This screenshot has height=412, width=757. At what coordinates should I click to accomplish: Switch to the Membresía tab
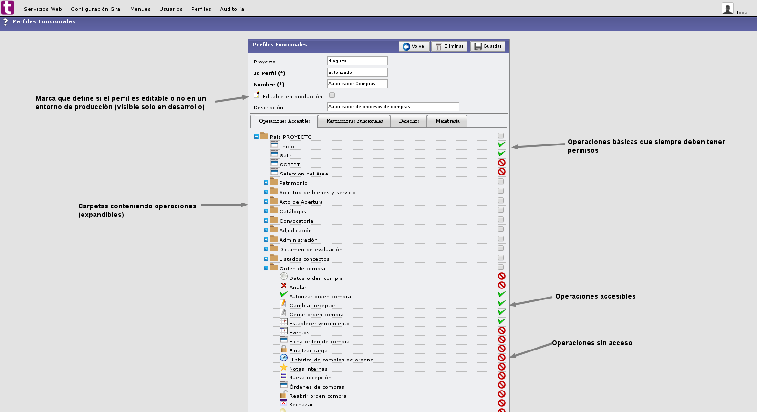[447, 121]
